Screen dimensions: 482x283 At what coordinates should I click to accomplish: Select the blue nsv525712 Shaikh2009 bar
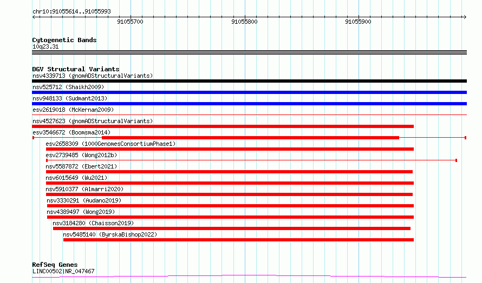249,92
